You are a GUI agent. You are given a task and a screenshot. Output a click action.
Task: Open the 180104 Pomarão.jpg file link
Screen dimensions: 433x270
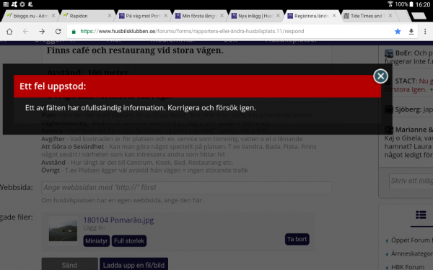118,220
